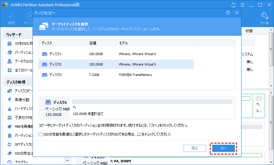Click the F: PA_WINPE partition label
Image resolution: width=274 pixels, height=165 pixels.
click(x=121, y=161)
